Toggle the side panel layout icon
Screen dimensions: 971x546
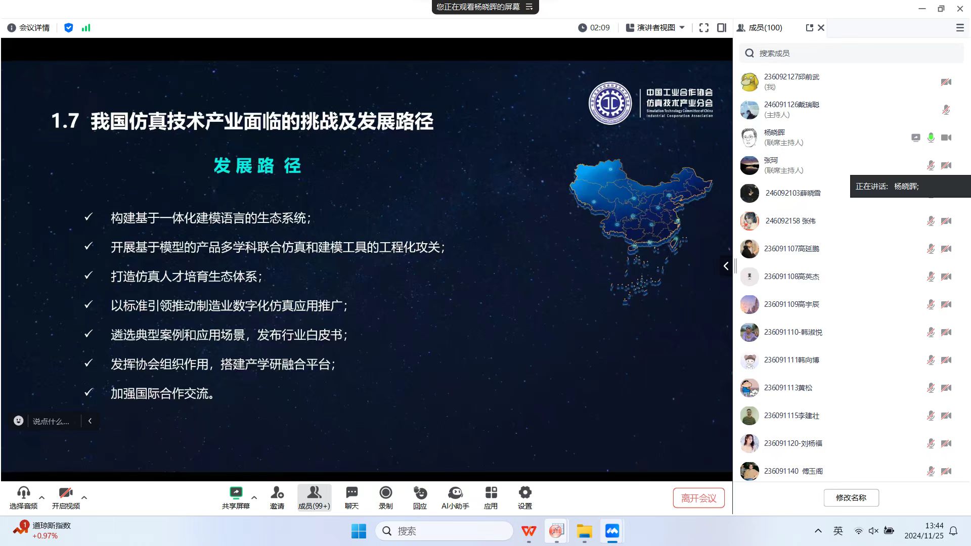point(722,28)
